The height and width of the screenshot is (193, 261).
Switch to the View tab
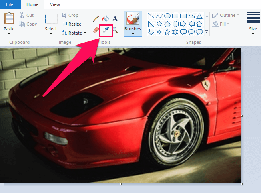55,4
